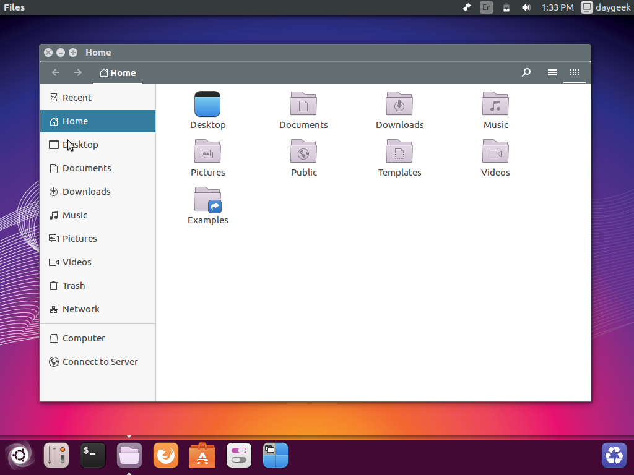The image size is (634, 475).
Task: Select the Templates folder icon
Action: coord(399,152)
